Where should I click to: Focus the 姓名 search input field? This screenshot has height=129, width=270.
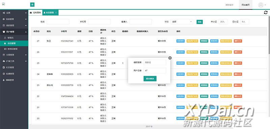(x=58, y=22)
